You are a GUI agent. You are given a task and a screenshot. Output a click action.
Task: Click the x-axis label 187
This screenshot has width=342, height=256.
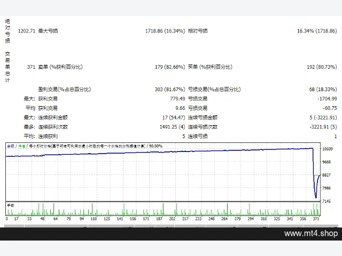(159, 219)
